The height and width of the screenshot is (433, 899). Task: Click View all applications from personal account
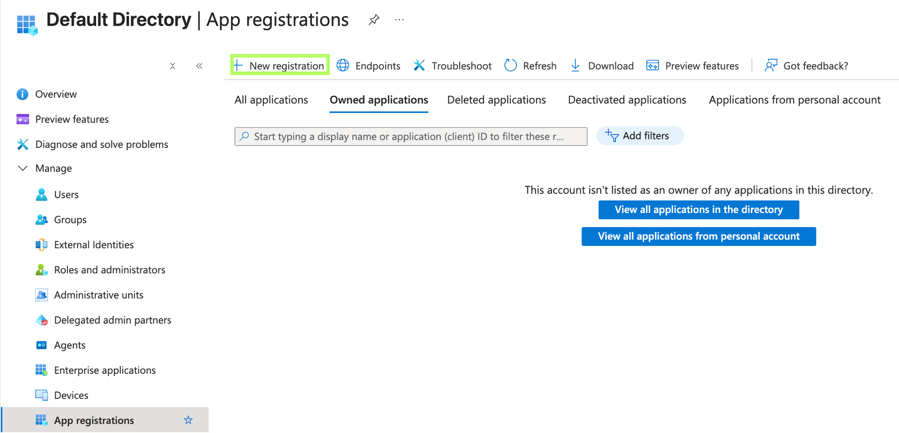pos(699,236)
